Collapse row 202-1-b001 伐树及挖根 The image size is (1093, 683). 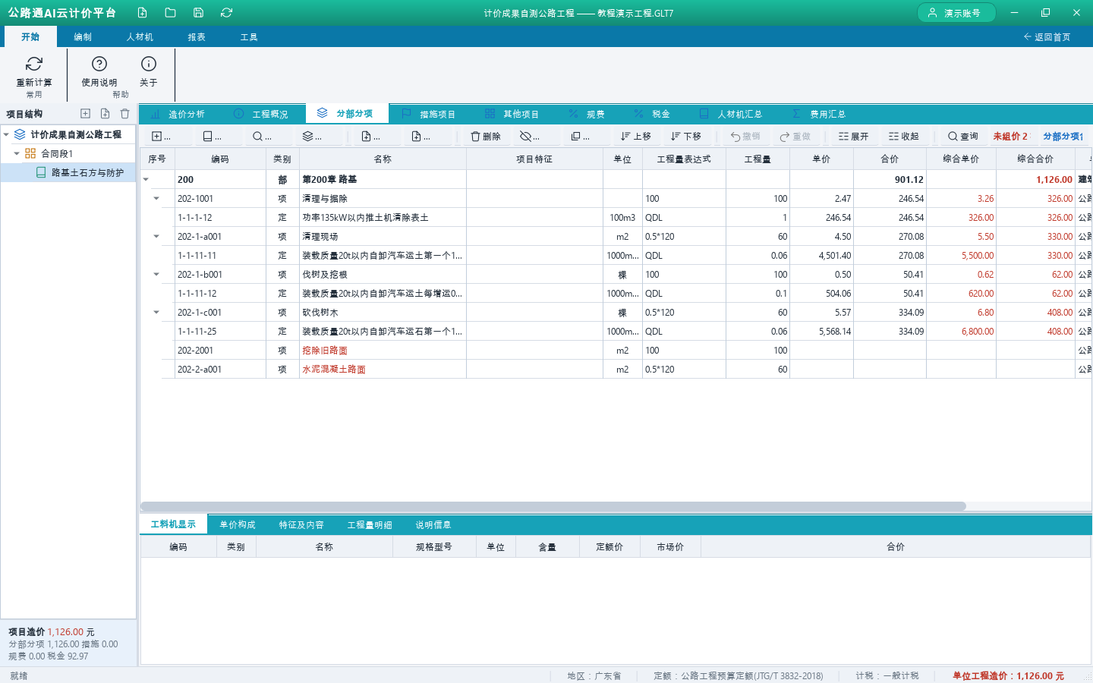click(156, 275)
